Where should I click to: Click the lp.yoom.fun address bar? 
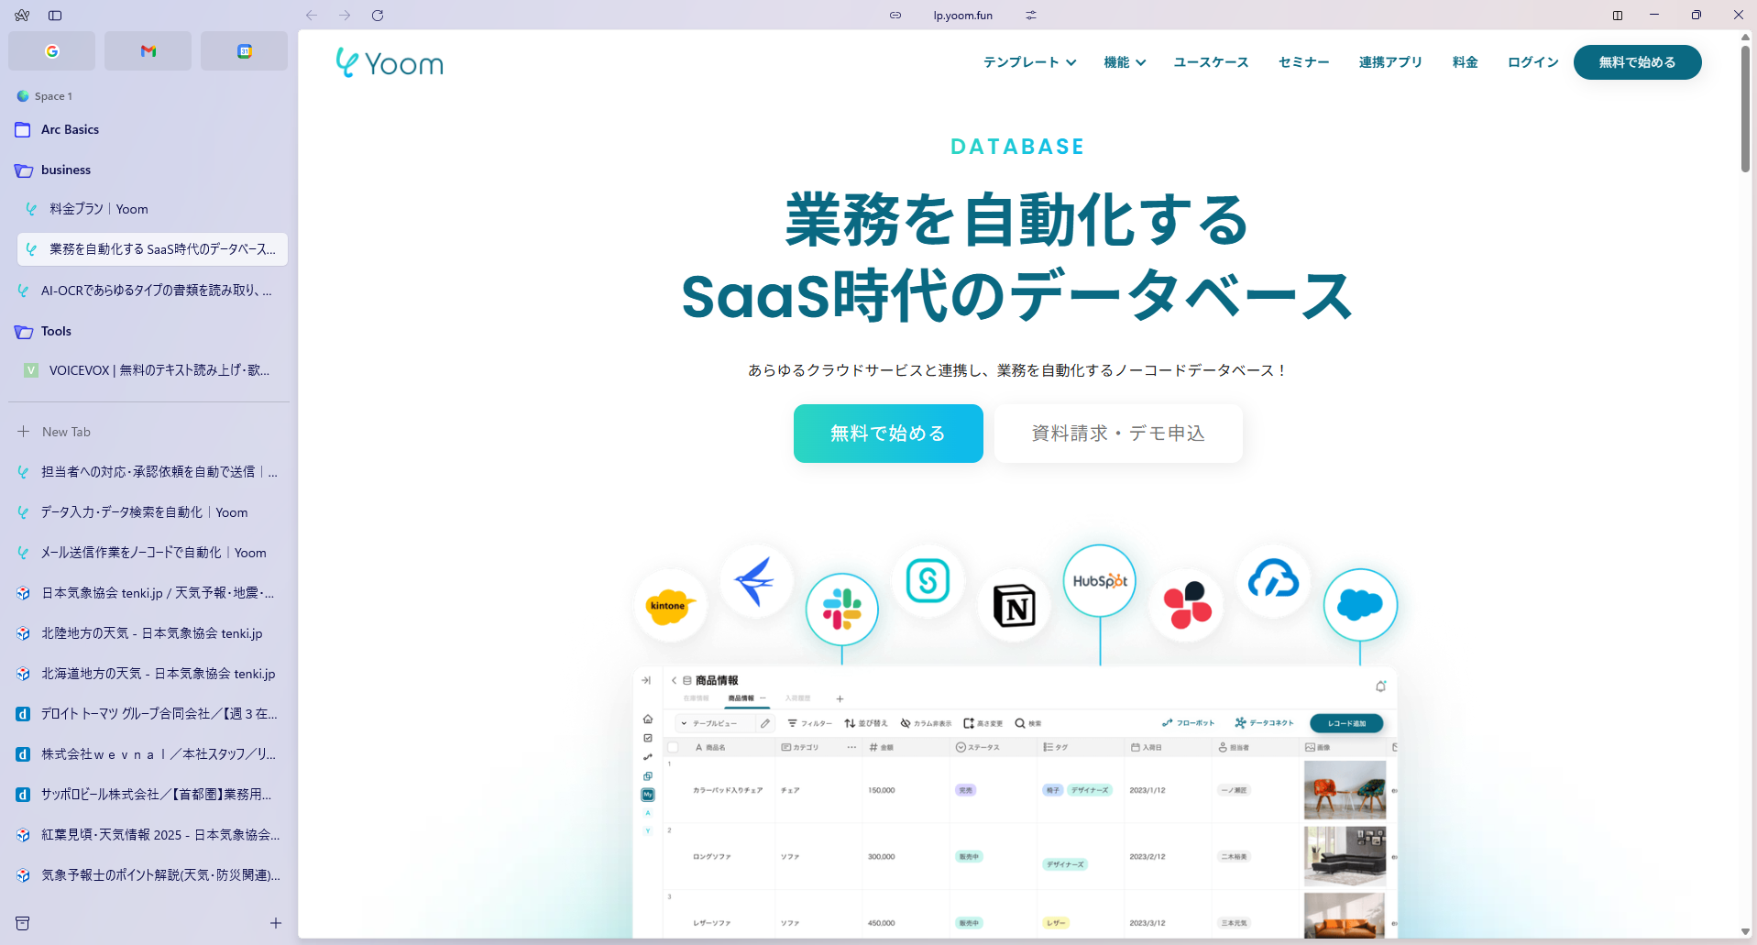pos(962,15)
